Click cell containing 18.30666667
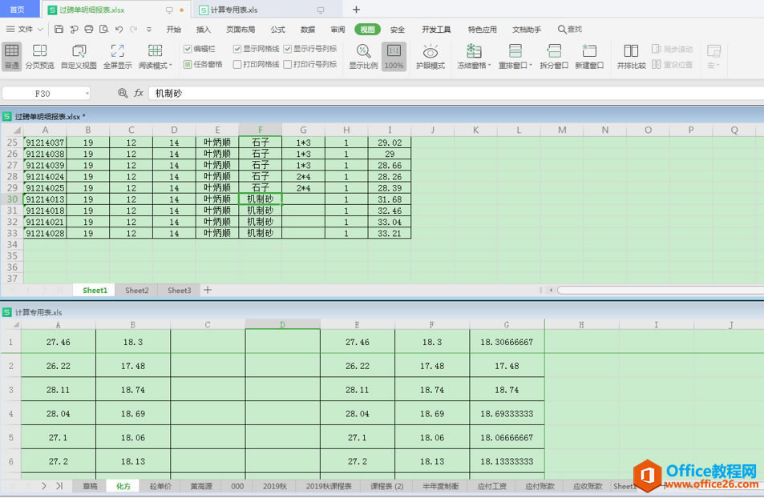The width and height of the screenshot is (764, 498). pyautogui.click(x=507, y=342)
